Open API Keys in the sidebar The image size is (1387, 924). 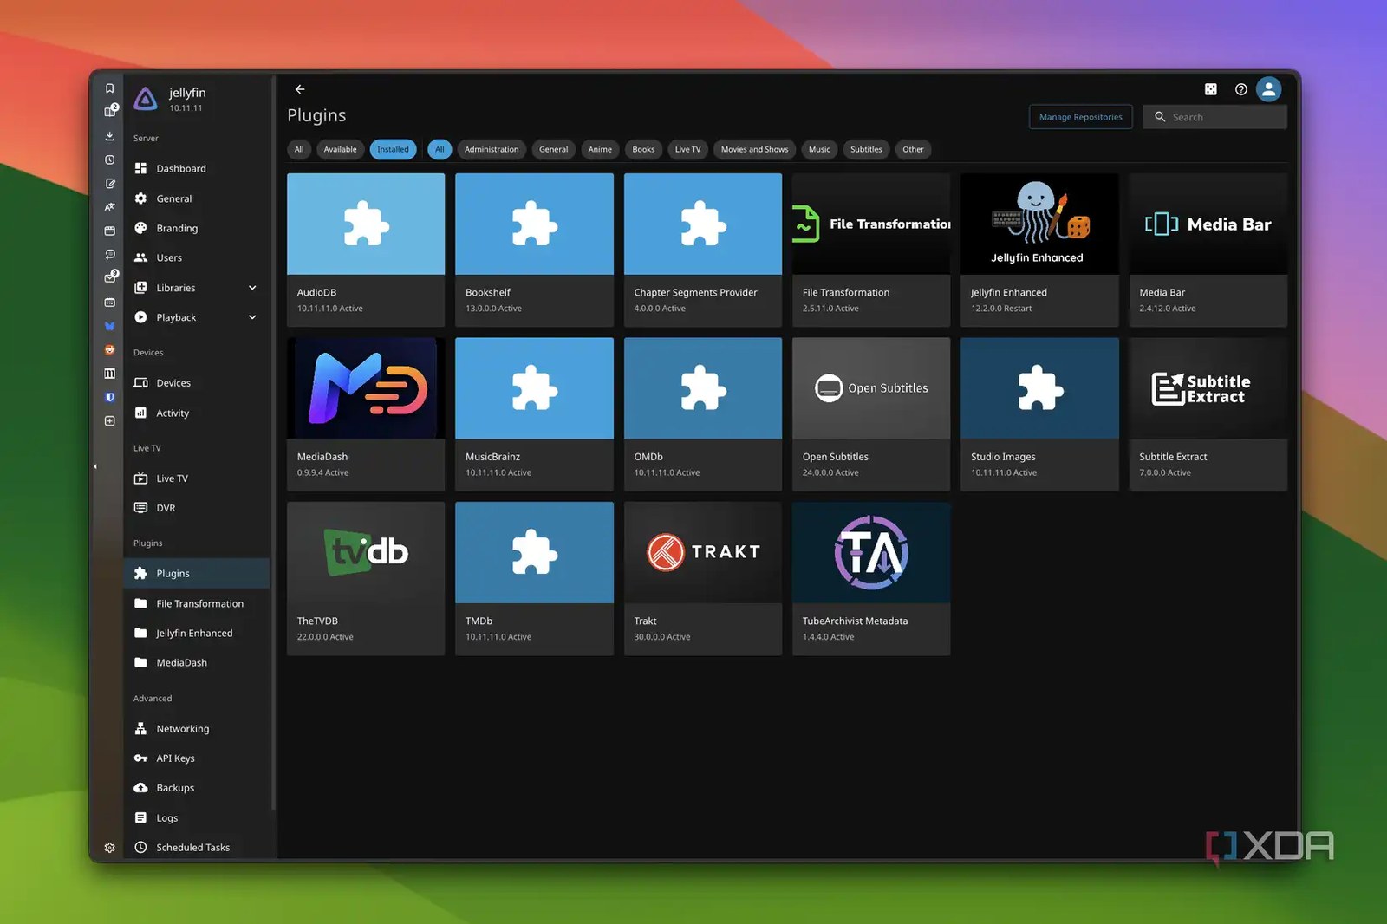tap(197, 758)
